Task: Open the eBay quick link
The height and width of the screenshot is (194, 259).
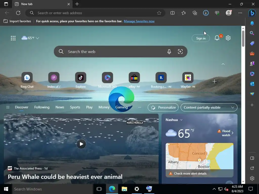Action: [x=134, y=80]
